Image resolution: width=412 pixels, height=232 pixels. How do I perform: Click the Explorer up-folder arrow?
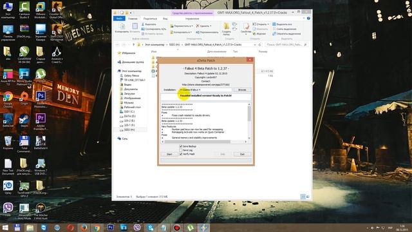click(x=133, y=44)
